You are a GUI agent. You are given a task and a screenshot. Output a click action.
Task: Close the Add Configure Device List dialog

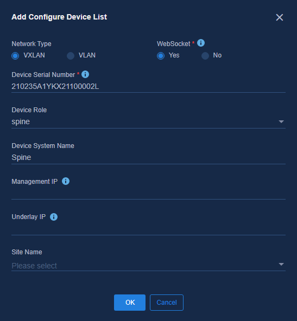(280, 17)
